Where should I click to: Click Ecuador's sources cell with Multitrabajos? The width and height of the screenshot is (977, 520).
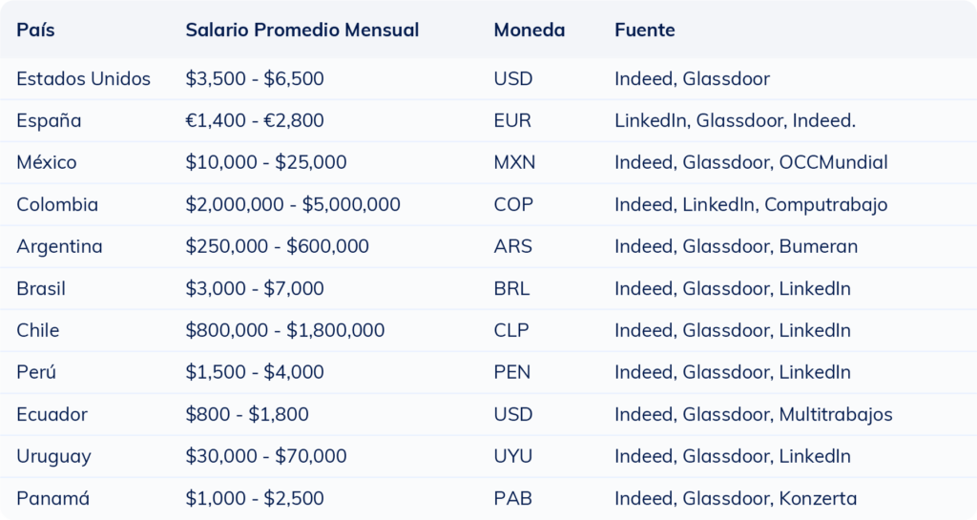(x=753, y=415)
